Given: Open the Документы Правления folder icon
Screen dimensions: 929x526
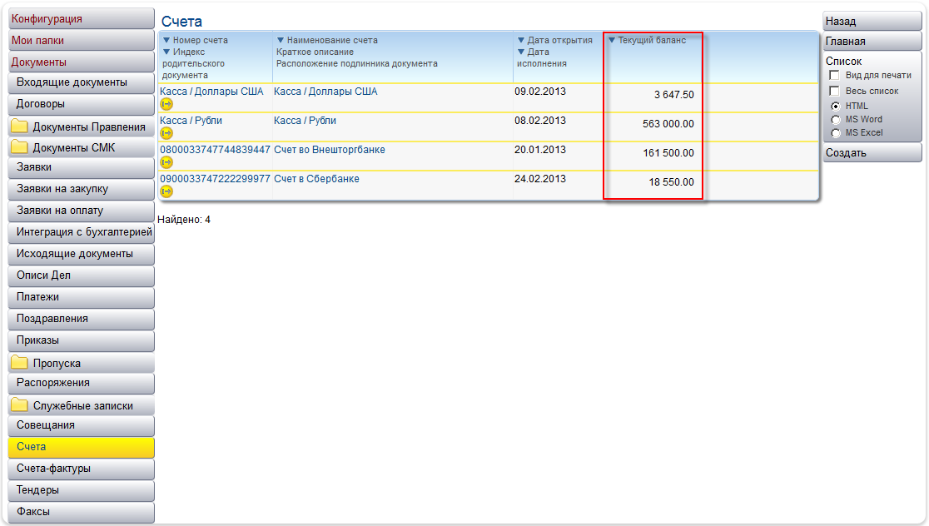Looking at the screenshot, I should tap(19, 127).
